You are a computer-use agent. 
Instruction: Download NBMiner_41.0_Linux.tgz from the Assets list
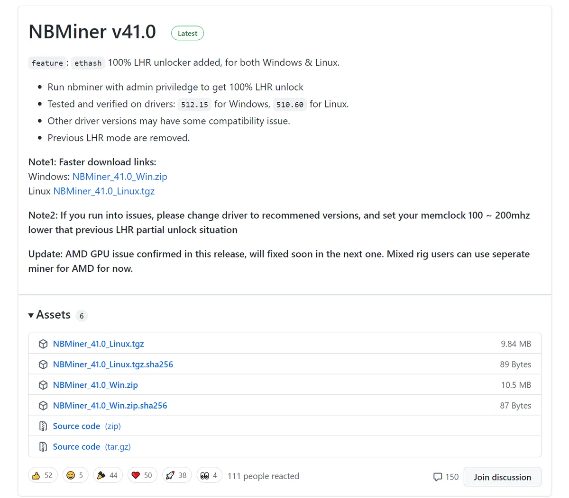(98, 344)
